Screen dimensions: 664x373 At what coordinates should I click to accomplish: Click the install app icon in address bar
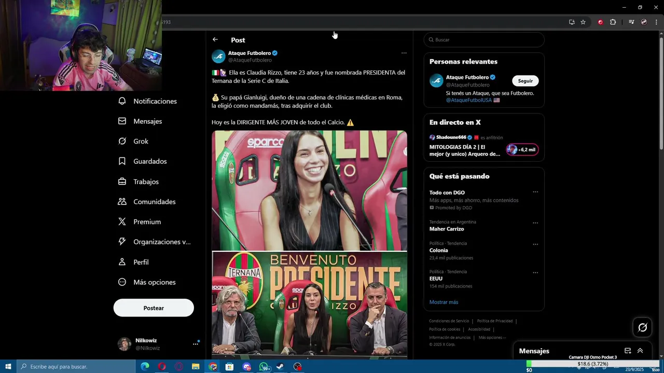pyautogui.click(x=572, y=22)
